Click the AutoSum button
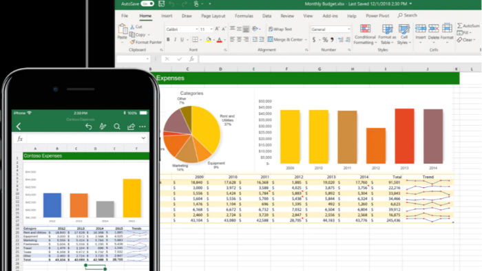The height and width of the screenshot is (271, 482). click(468, 25)
